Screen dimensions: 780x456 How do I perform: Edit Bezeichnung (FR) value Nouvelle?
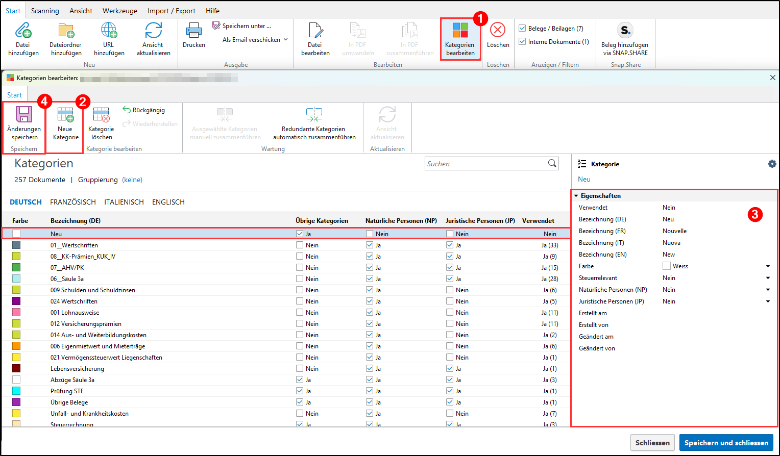pos(674,231)
